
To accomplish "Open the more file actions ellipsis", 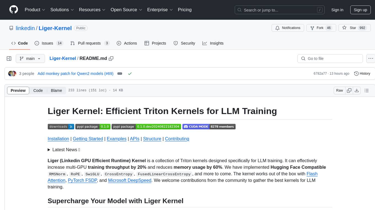I will [371, 59].
